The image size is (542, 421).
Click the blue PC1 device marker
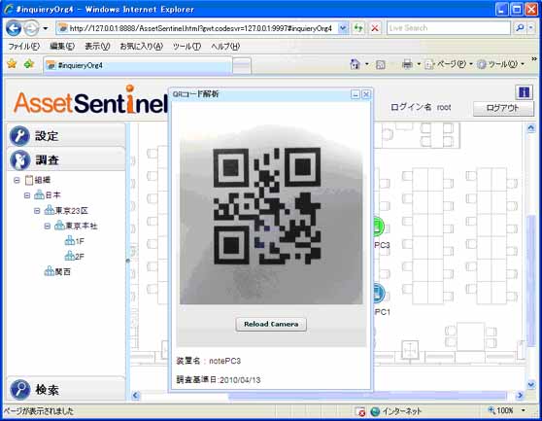pos(379,294)
